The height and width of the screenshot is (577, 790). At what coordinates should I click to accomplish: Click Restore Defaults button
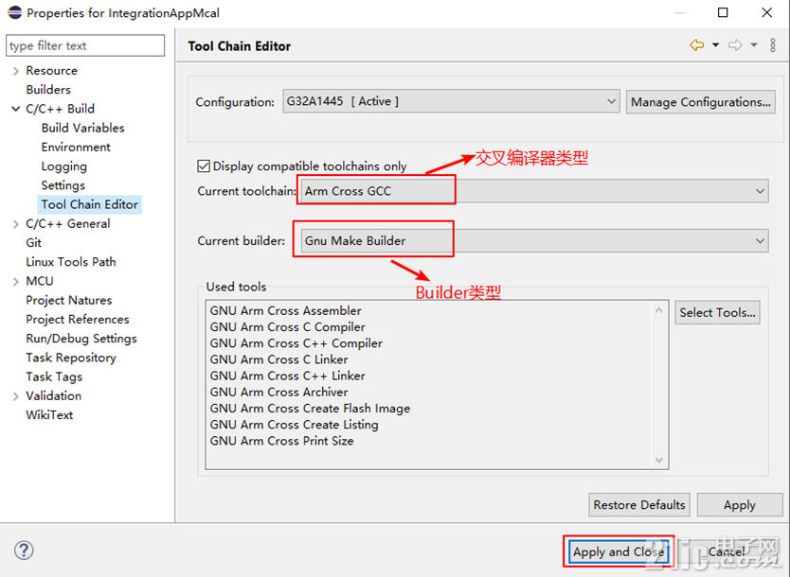click(639, 504)
